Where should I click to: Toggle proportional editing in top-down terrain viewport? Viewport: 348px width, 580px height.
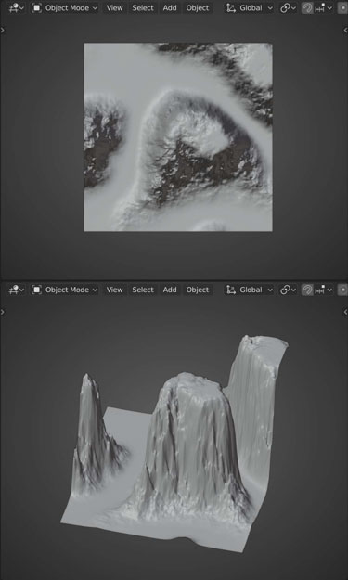click(342, 7)
